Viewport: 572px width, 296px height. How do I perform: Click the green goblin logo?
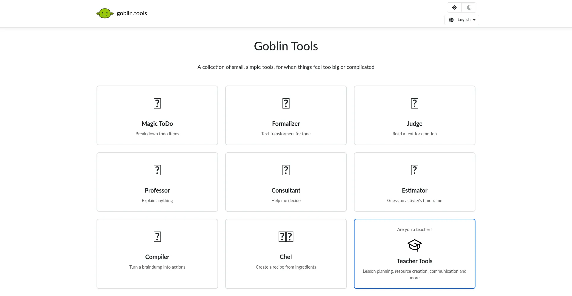105,13
